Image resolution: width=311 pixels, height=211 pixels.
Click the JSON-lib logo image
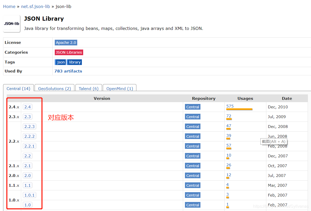(12, 24)
